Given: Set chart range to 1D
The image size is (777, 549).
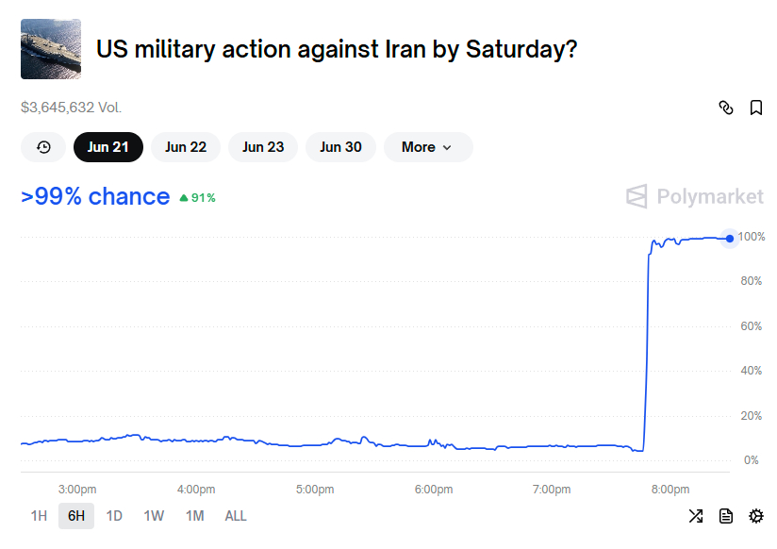Looking at the screenshot, I should [x=114, y=516].
